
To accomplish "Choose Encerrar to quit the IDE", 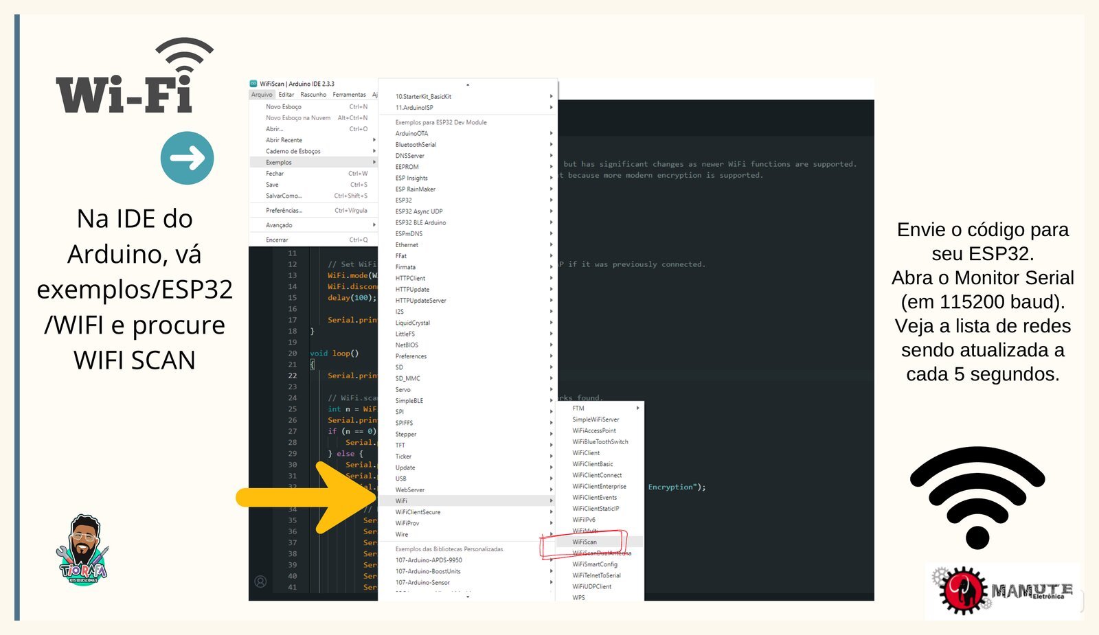I will tap(313, 240).
